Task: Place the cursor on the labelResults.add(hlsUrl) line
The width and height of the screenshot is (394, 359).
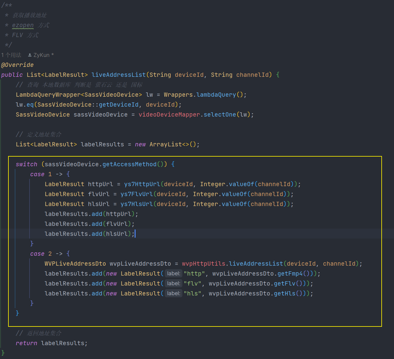Action: tap(89, 234)
